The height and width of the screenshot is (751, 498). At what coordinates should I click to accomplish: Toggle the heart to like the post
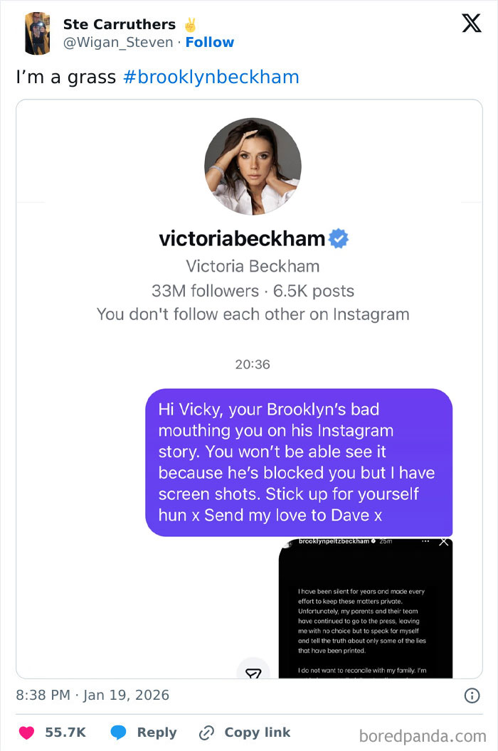(27, 733)
